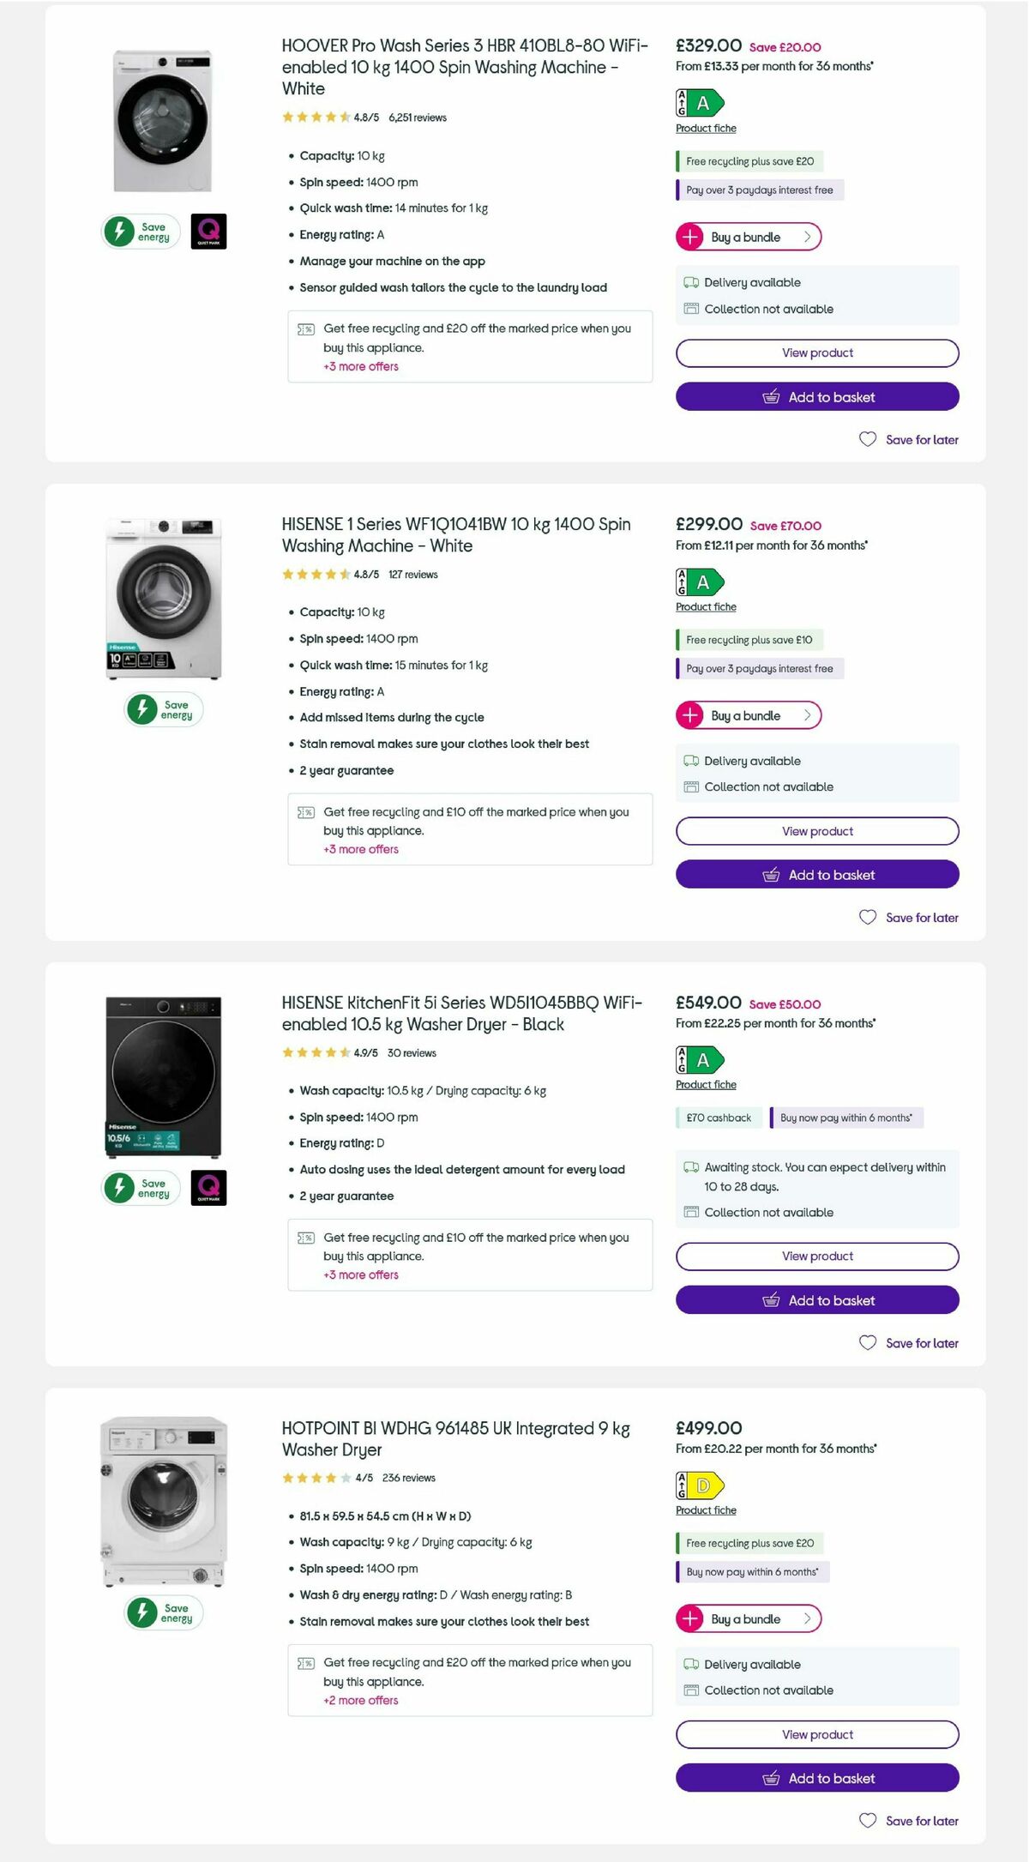1029x1862 pixels.
Task: Click the recycling offer icon on the Hisense washer dryer
Action: [305, 1238]
